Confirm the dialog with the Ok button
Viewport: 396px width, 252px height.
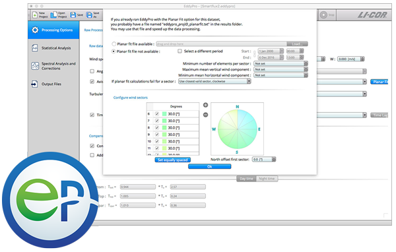(x=210, y=166)
